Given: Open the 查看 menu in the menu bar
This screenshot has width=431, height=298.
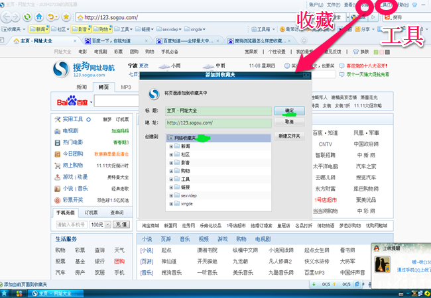Looking at the screenshot, I should 349,5.
